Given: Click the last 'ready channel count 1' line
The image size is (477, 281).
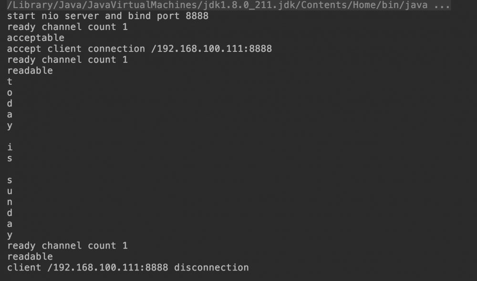Looking at the screenshot, I should tap(67, 246).
